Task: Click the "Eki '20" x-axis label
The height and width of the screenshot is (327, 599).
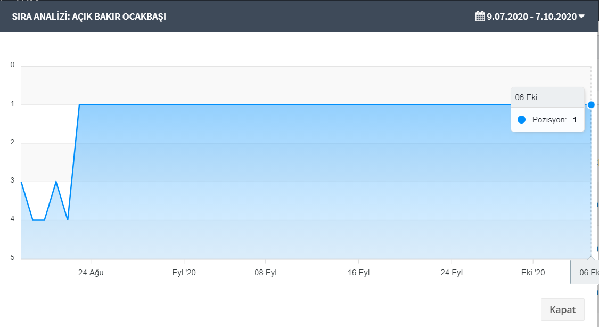Action: (x=533, y=272)
